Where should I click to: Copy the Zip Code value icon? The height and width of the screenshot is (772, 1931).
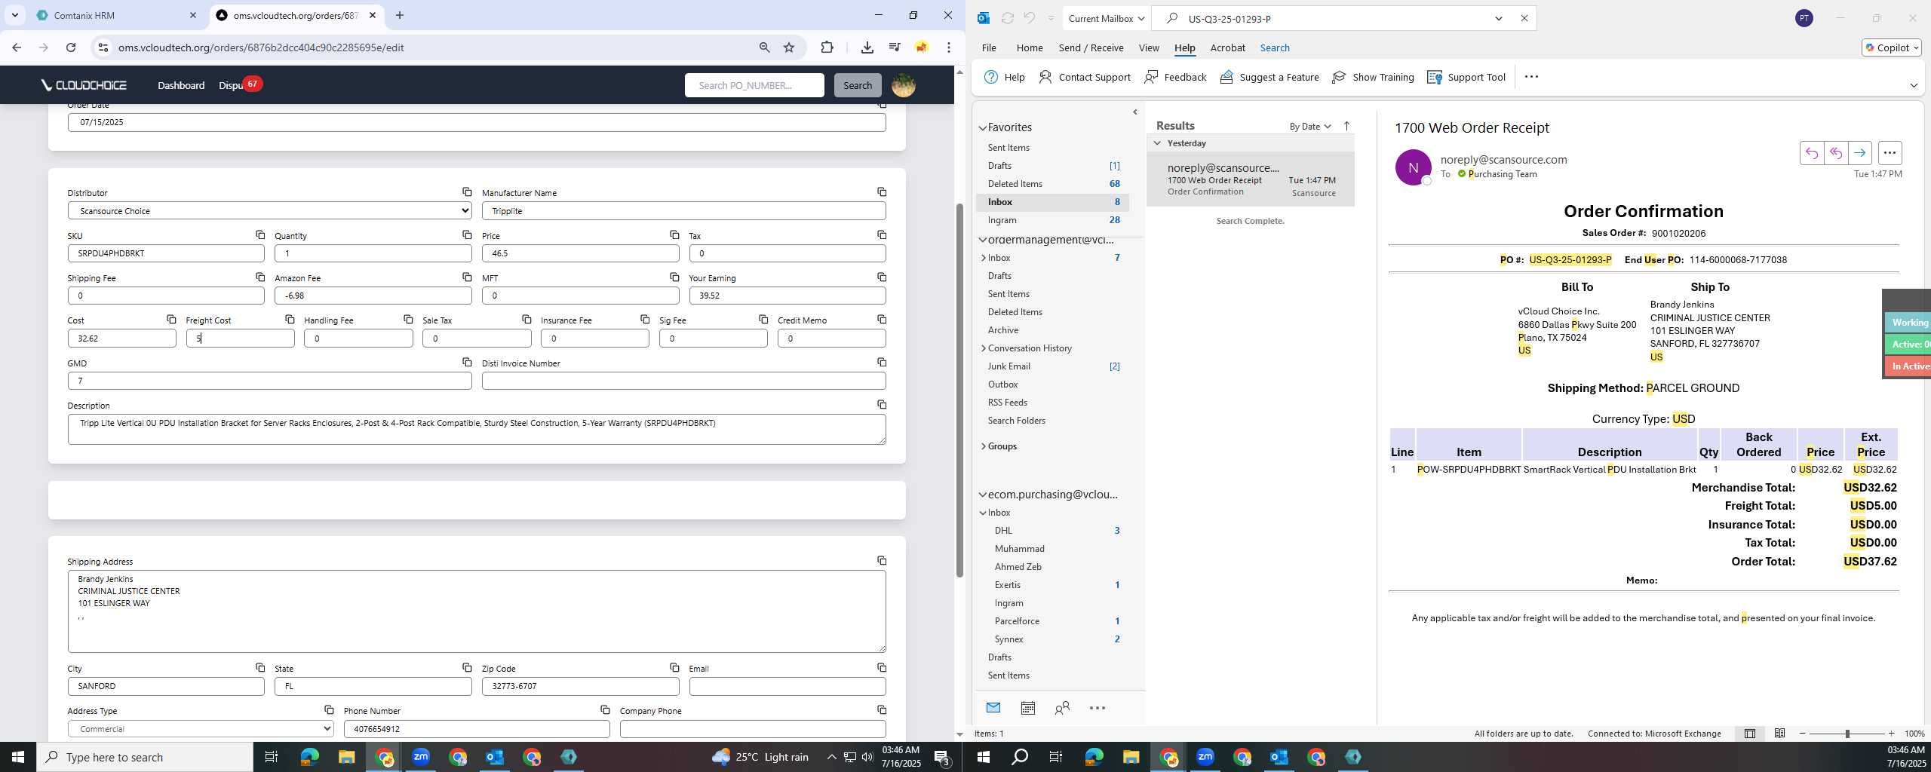click(x=674, y=668)
